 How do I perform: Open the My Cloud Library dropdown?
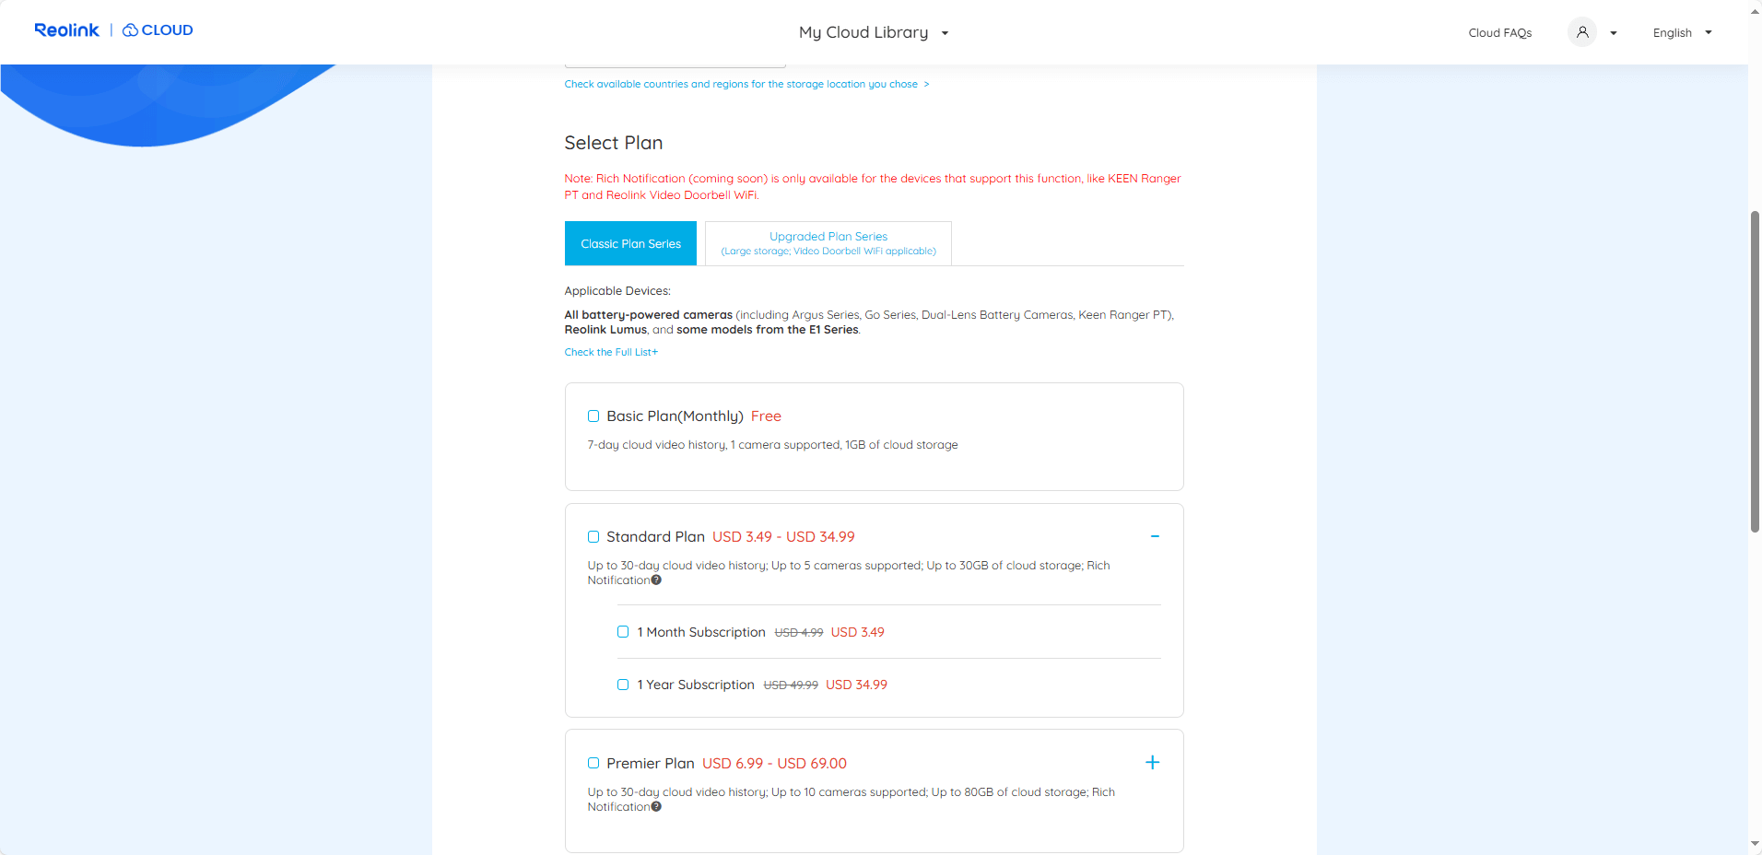[x=874, y=32]
